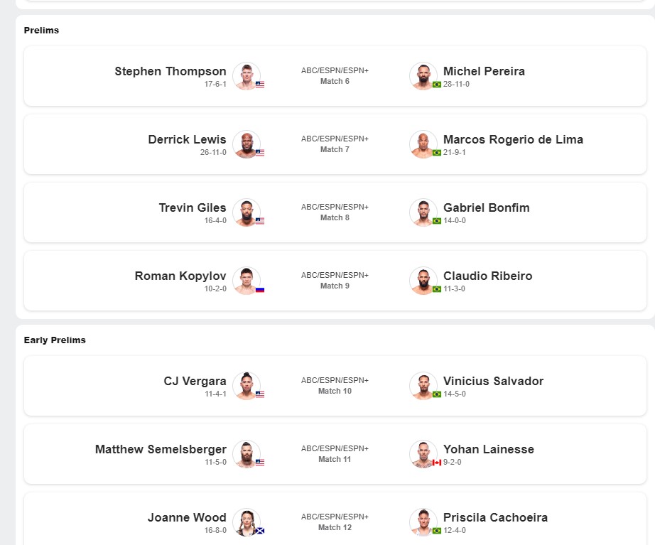The image size is (655, 545).
Task: Click the Scottish flag beside Joanne Wood
Action: pyautogui.click(x=260, y=531)
